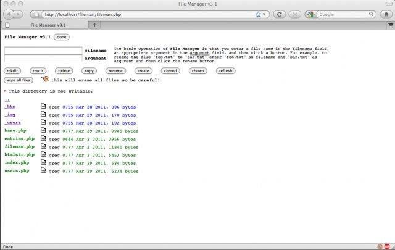Click the file icon next to entries.php

point(43,138)
